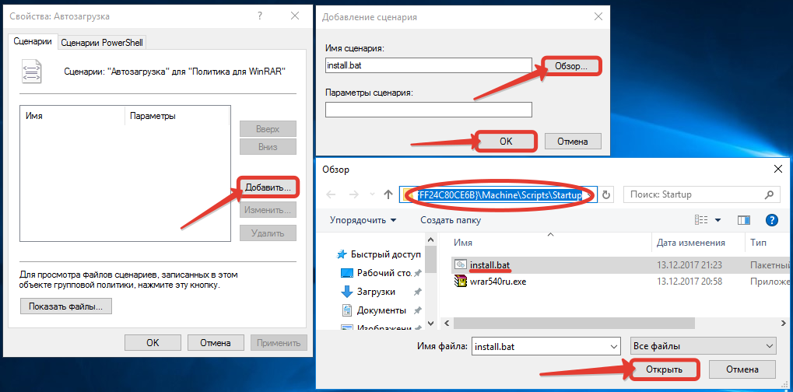Select Загрузки in the navigation pane
This screenshot has width=793, height=392.
(377, 292)
